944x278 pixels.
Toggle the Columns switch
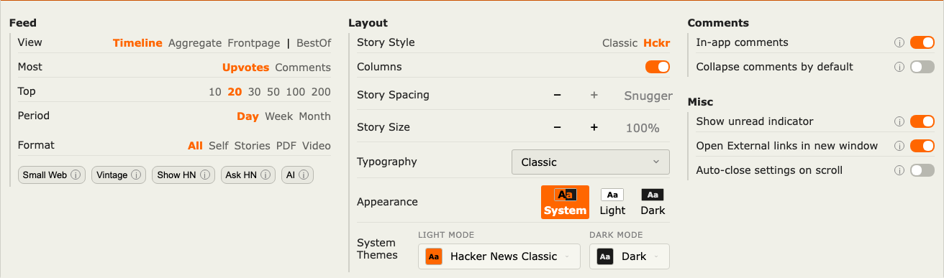point(658,67)
